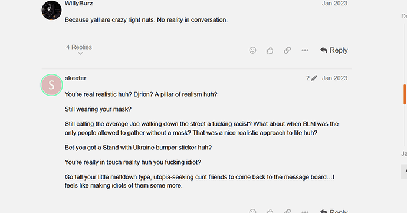This screenshot has height=213, width=407.
Task: View the WillyBurz username profile
Action: (78, 4)
